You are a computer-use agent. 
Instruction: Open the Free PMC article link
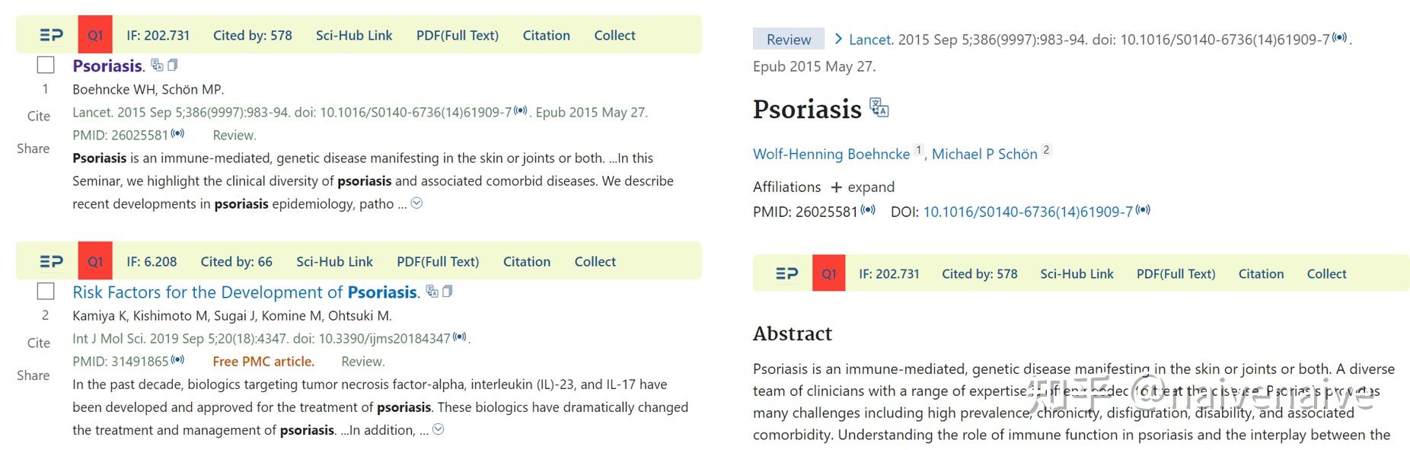[x=262, y=360]
